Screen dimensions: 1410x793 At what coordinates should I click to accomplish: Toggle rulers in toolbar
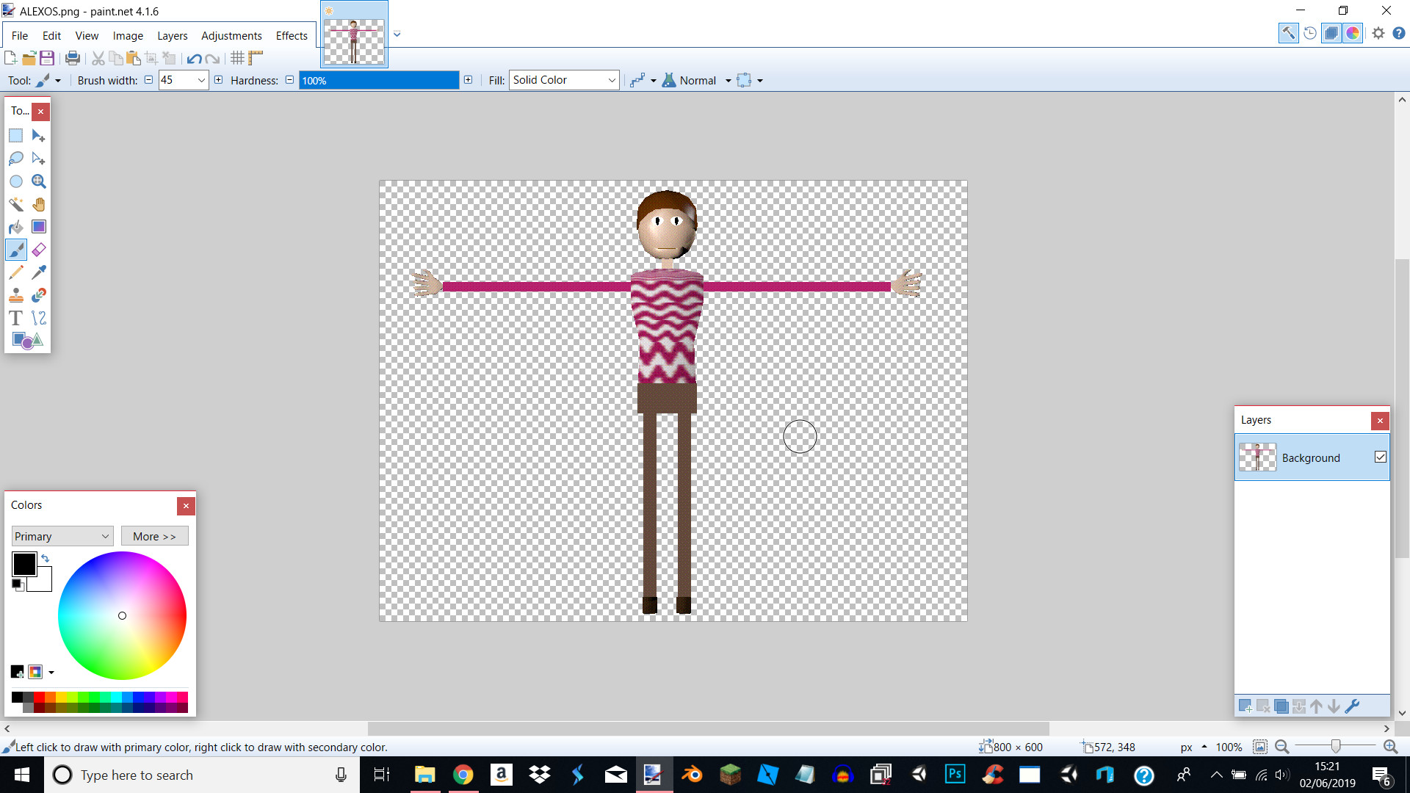[x=256, y=58]
